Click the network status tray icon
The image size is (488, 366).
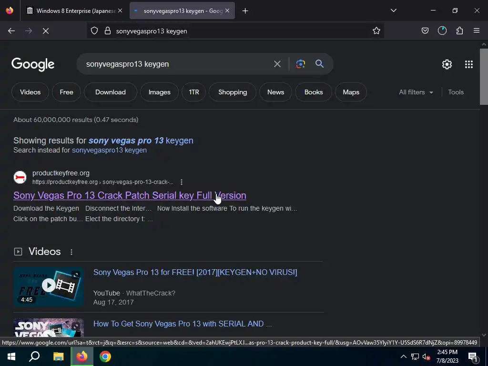[415, 356]
